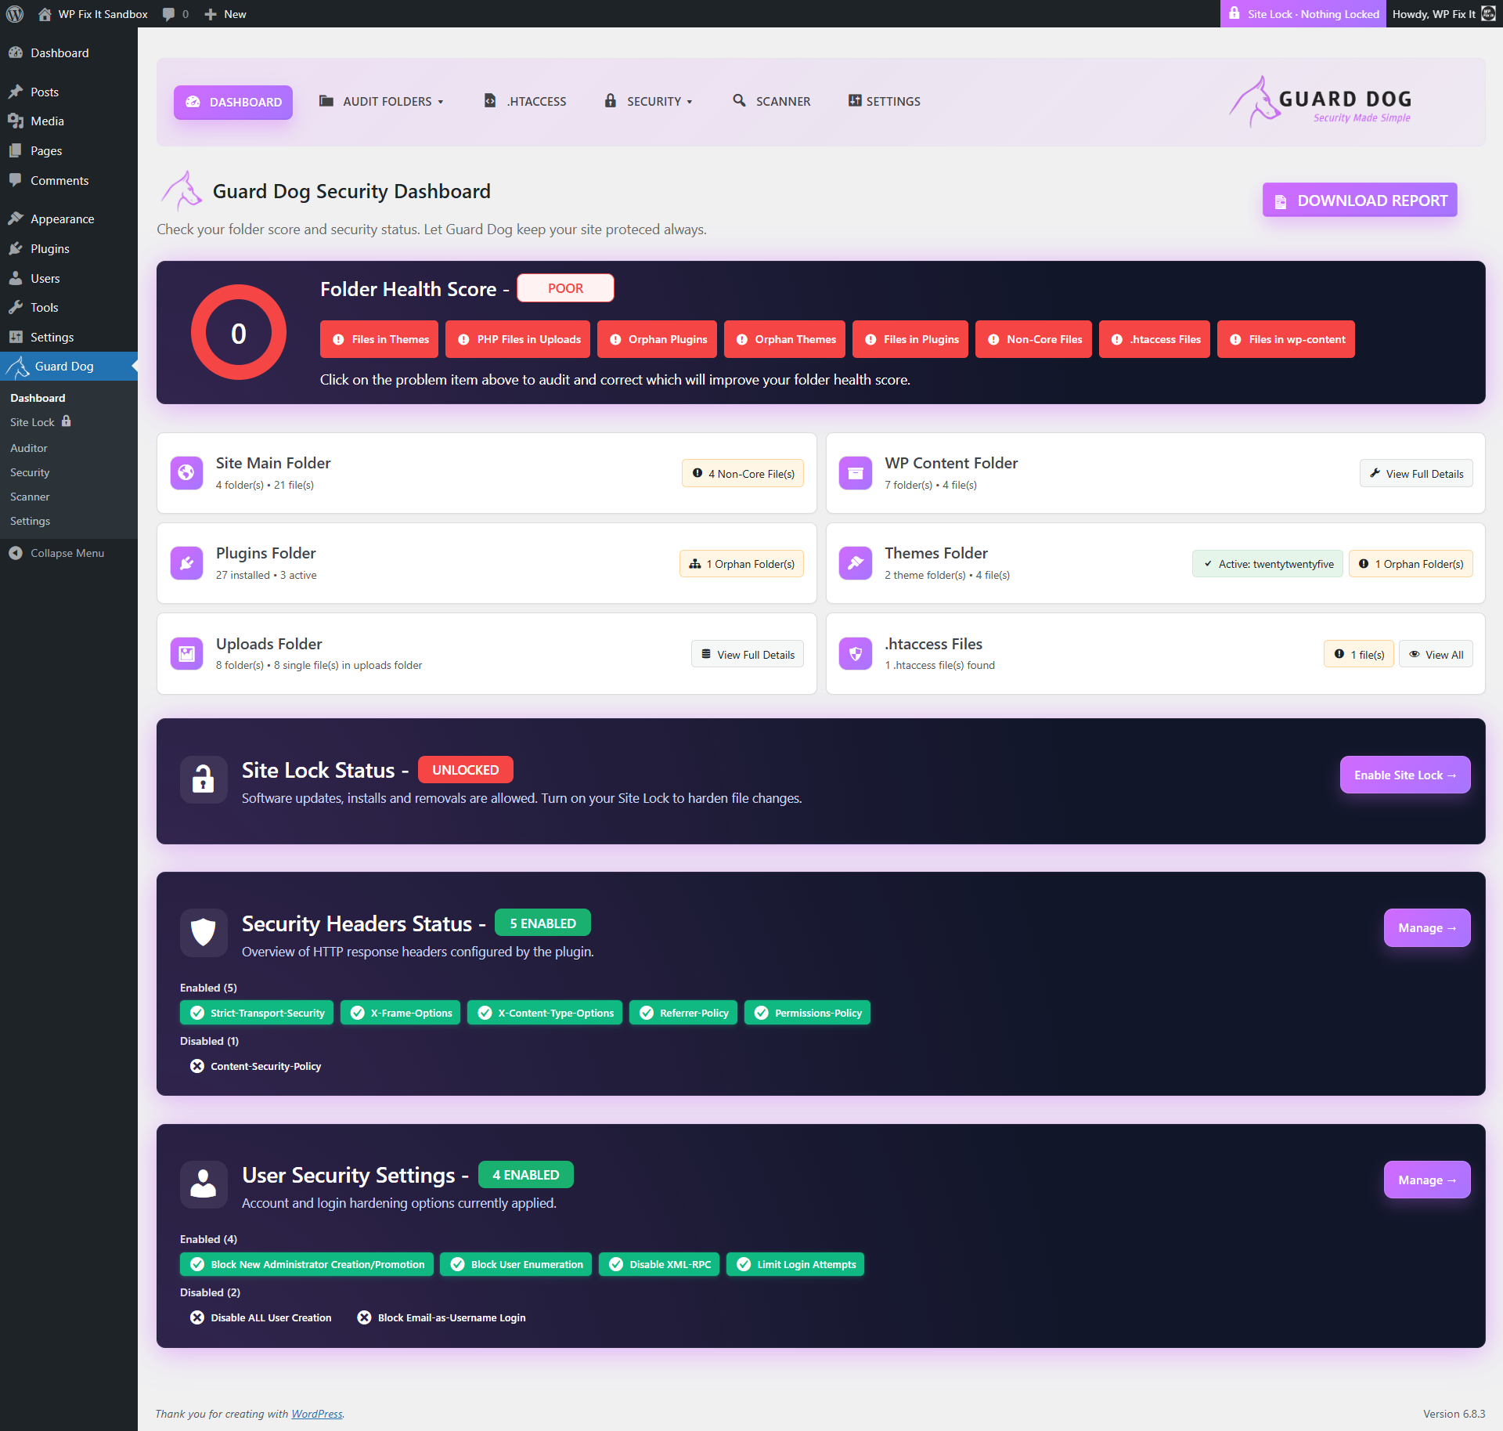Click the Enable Site Lock button
Viewport: 1503px width, 1431px height.
click(1404, 775)
